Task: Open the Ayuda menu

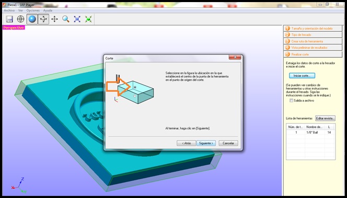Action: point(48,10)
